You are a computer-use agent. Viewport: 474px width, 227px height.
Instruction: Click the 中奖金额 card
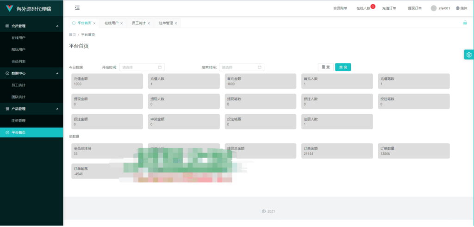click(x=184, y=122)
